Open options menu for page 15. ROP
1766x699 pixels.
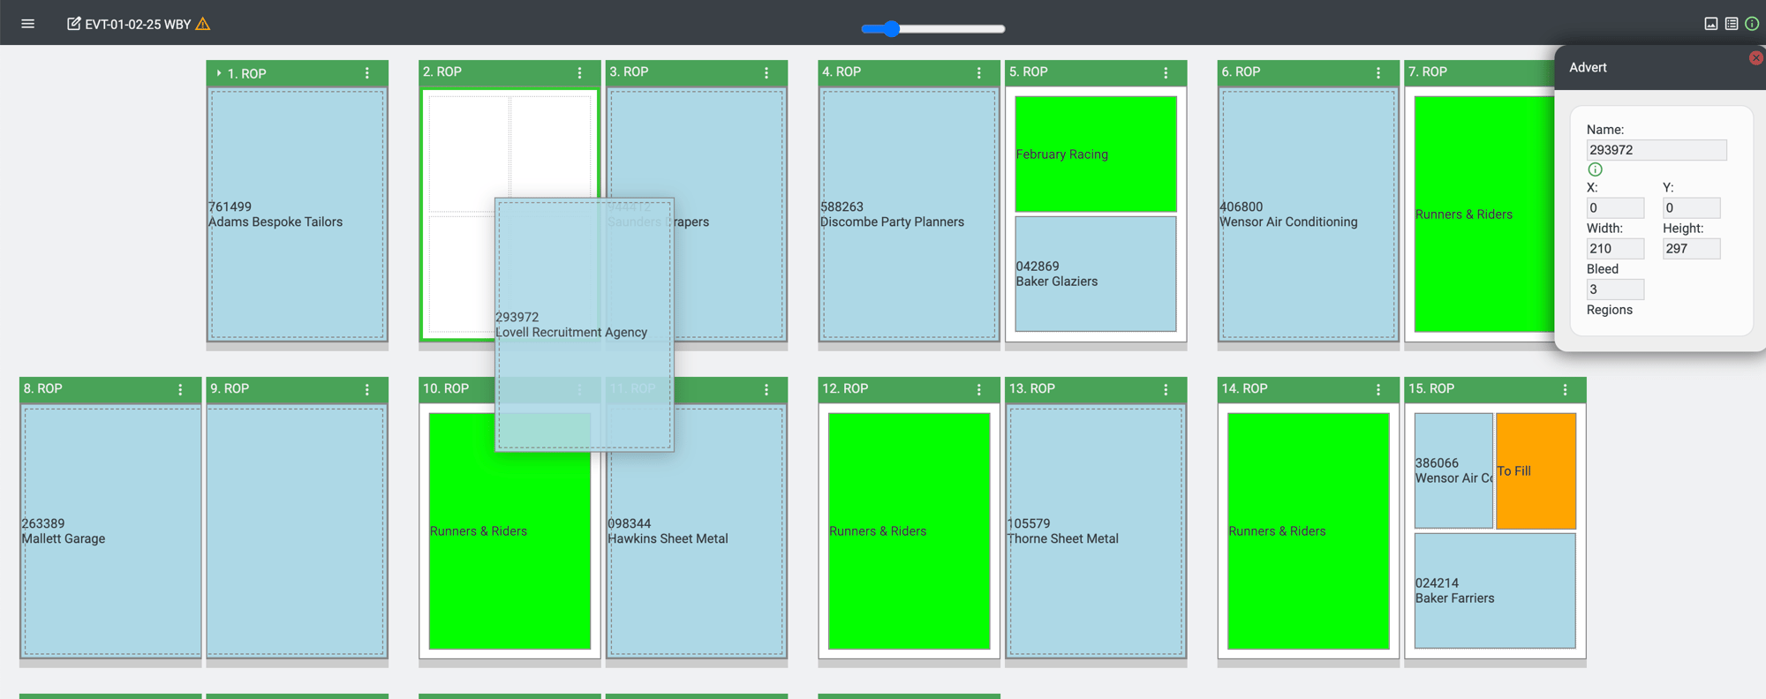(x=1566, y=389)
